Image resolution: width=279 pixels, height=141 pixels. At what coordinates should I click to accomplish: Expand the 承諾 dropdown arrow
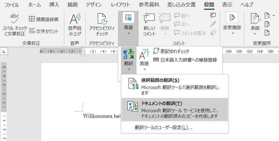coord(255,34)
